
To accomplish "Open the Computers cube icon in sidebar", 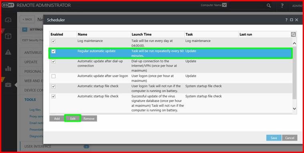I will (8, 36).
